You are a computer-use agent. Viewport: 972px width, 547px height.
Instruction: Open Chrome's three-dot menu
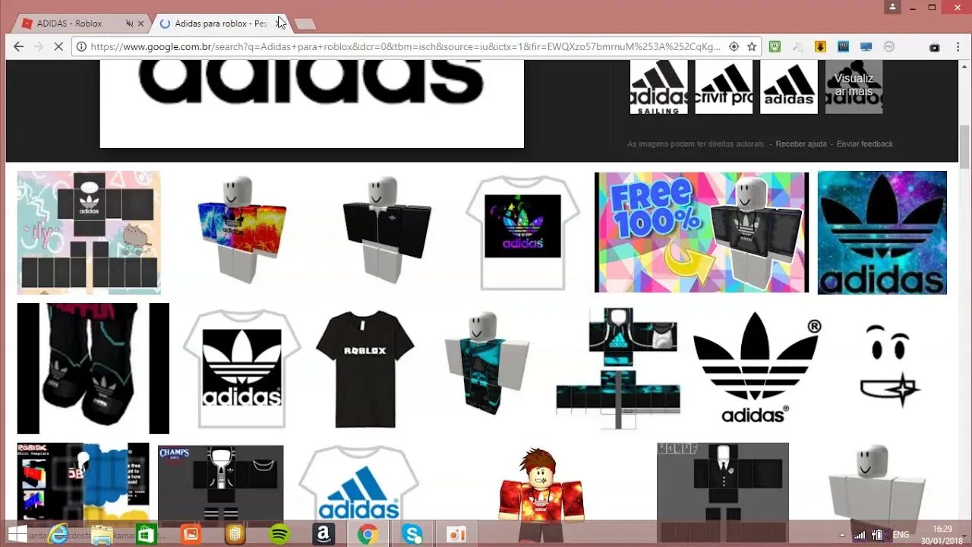(957, 47)
